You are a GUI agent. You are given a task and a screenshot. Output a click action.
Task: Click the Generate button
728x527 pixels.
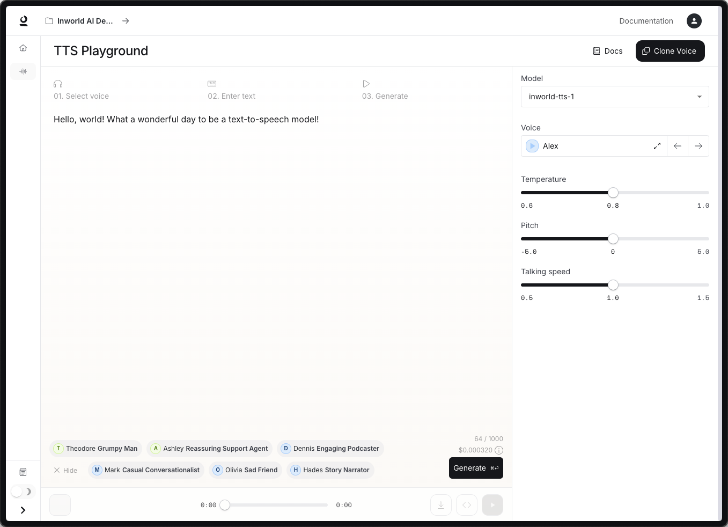(x=476, y=468)
